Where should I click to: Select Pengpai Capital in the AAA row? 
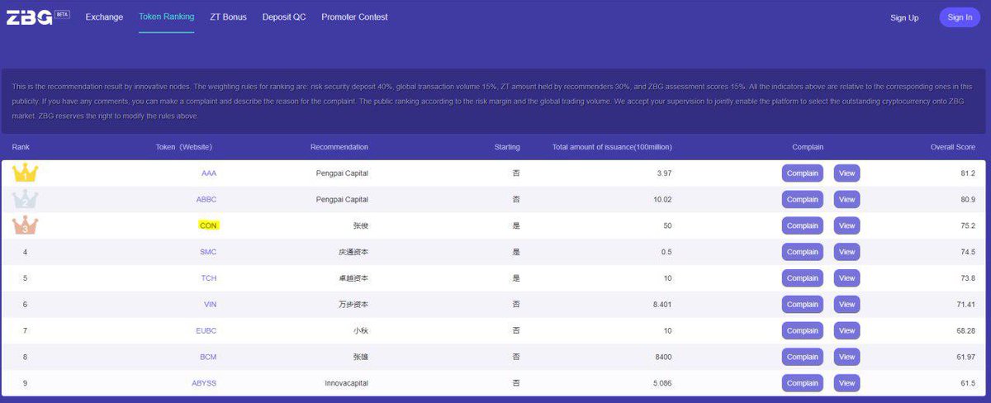(342, 173)
